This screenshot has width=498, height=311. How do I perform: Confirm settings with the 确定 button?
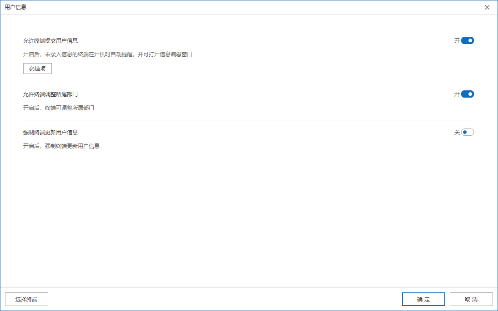423,299
